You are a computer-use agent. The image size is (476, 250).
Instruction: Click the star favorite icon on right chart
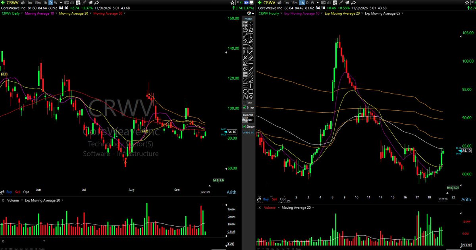pyautogui.click(x=467, y=3)
